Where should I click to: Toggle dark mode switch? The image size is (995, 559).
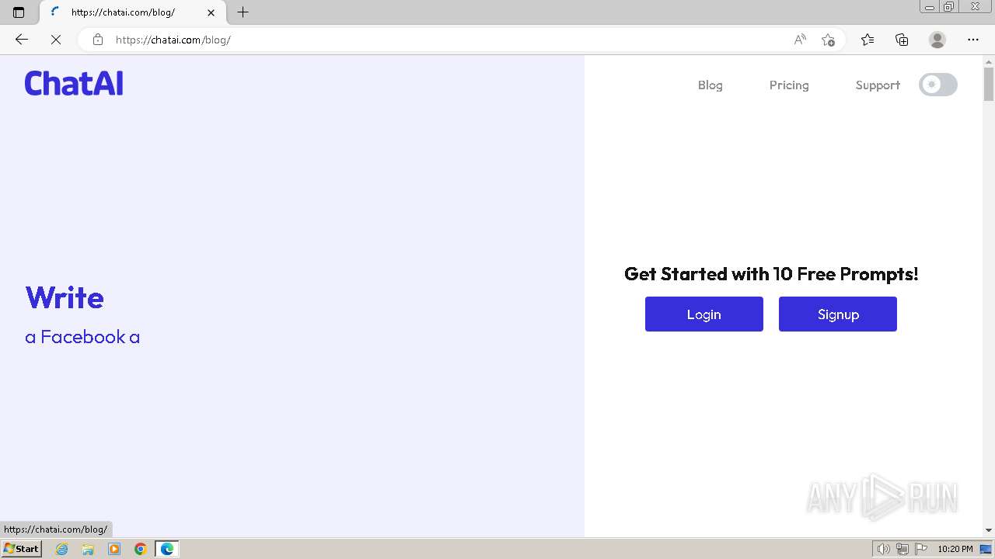pos(938,85)
